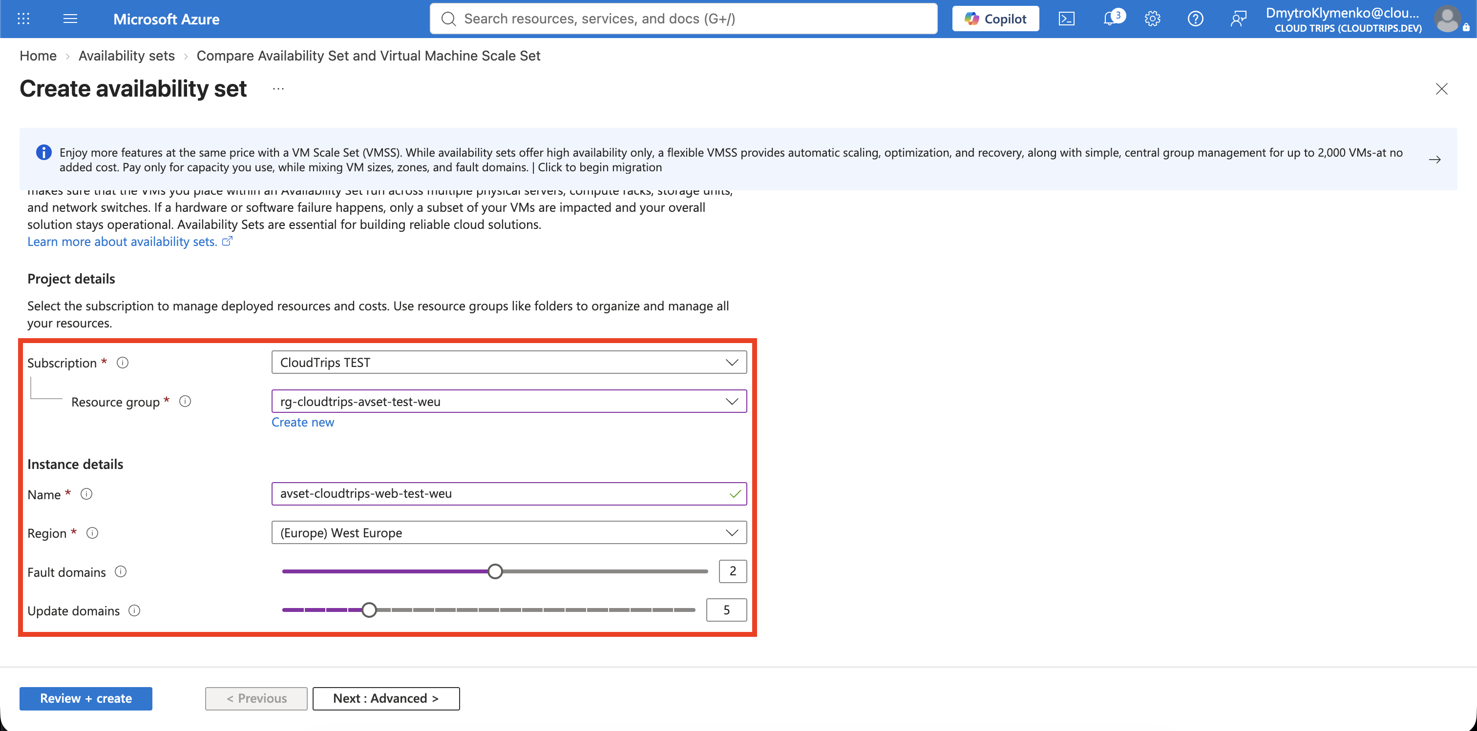
Task: Expand the Resource group dropdown
Action: (509, 401)
